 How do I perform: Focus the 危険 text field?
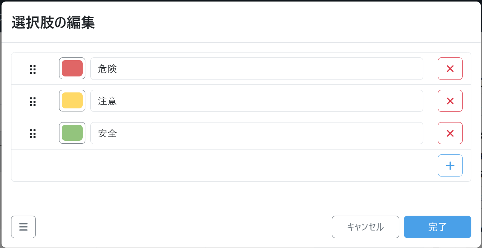(256, 69)
